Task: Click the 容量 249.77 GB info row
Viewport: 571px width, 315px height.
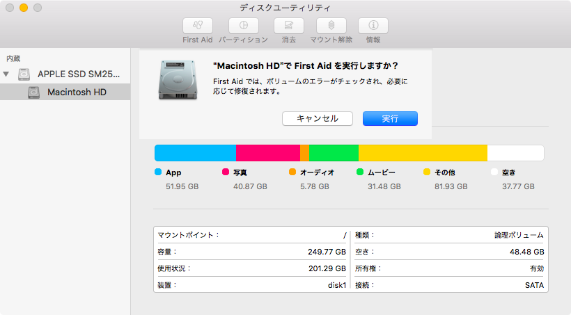Action: [x=251, y=252]
